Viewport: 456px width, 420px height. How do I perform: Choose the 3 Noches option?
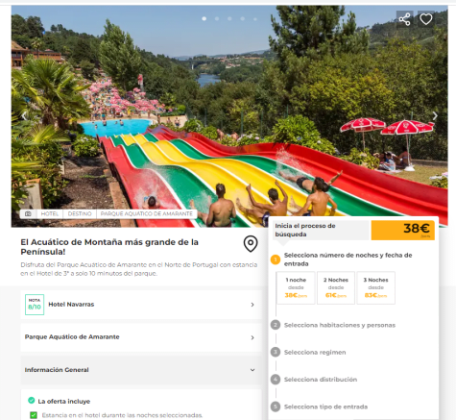(x=375, y=287)
